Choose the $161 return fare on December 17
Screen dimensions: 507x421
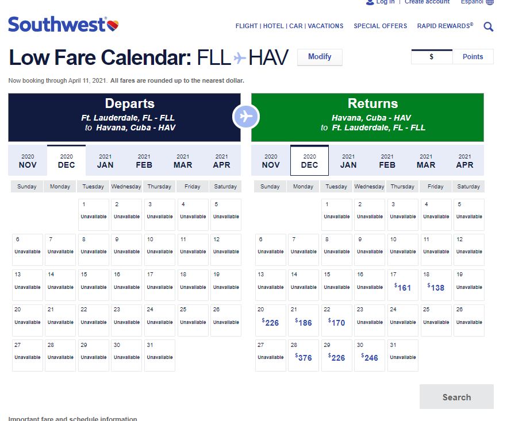click(403, 285)
